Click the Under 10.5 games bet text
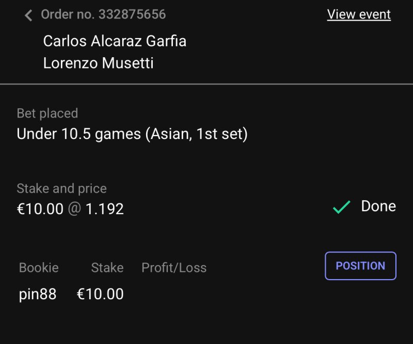The image size is (413, 344). coord(132,134)
